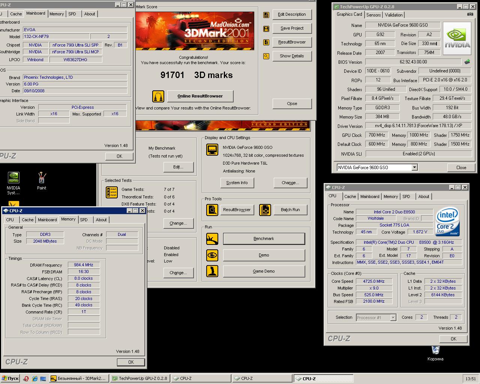Click the Game Demo joystick icon
480x384 pixels.
coord(212,271)
